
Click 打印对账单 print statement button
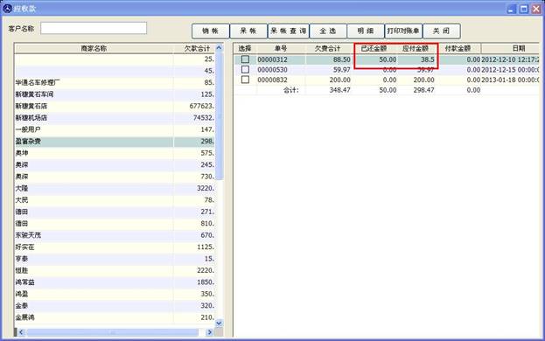click(x=403, y=31)
